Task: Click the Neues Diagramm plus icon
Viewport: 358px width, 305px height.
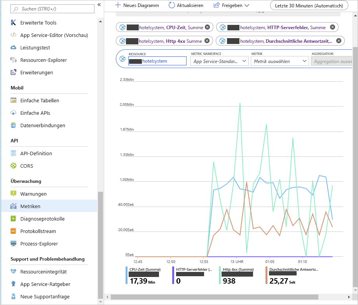Action: click(x=117, y=5)
